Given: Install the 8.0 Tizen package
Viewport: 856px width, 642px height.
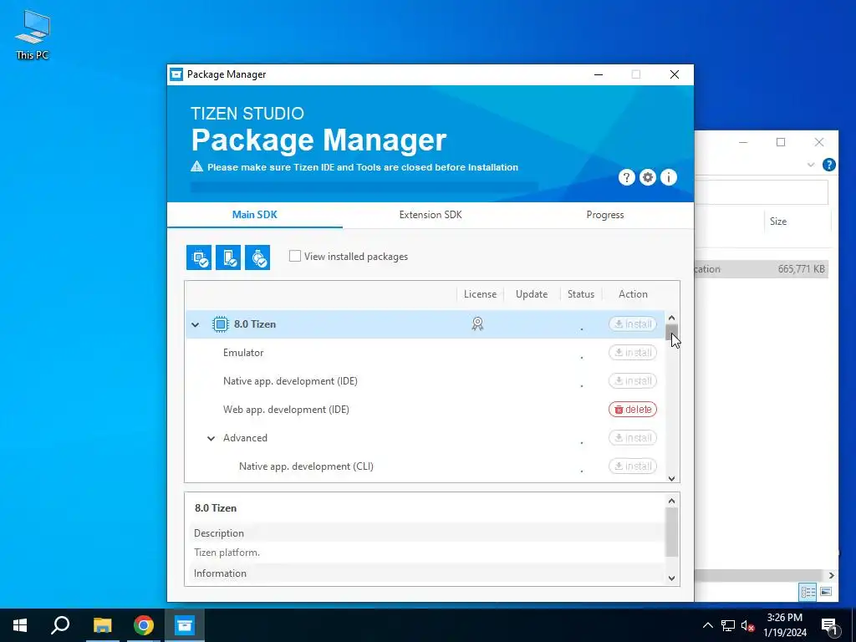Looking at the screenshot, I should pos(633,324).
